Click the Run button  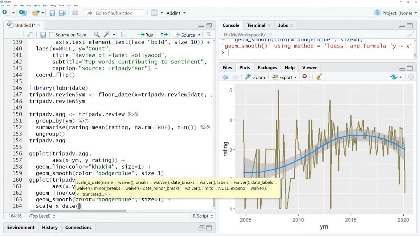click(x=146, y=35)
